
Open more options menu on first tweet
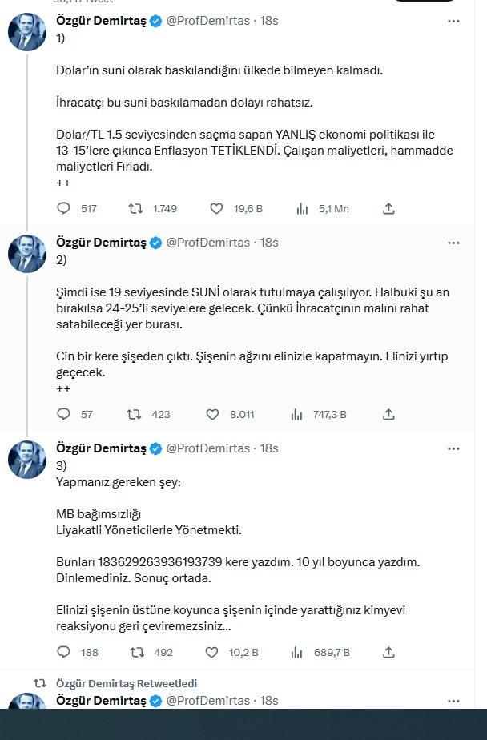pyautogui.click(x=454, y=20)
